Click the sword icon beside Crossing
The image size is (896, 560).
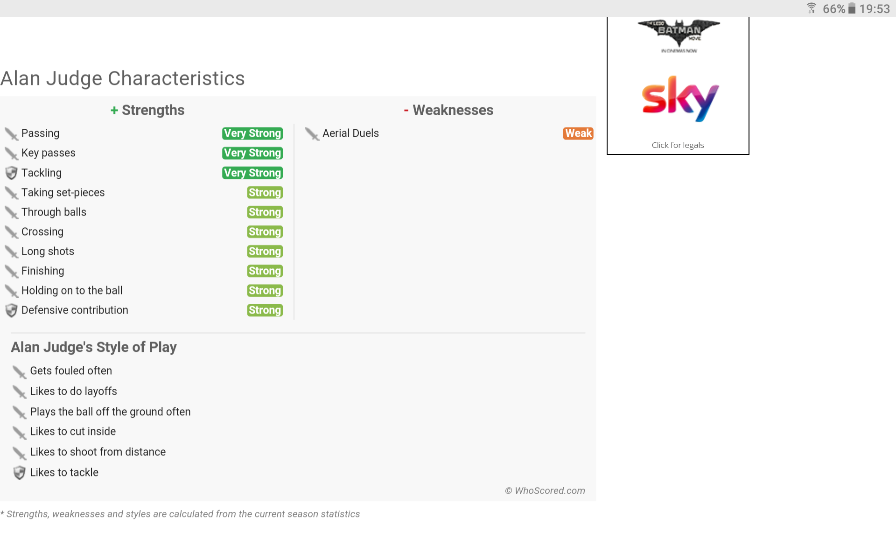[x=11, y=232]
